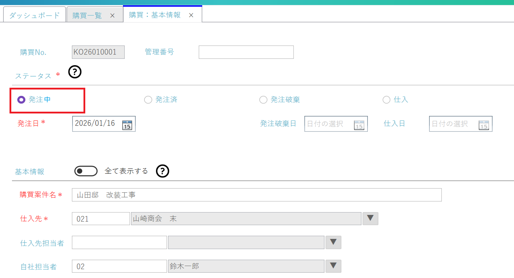Click the help icon beside 全て表示する
Viewport: 514px width, 278px height.
click(162, 171)
